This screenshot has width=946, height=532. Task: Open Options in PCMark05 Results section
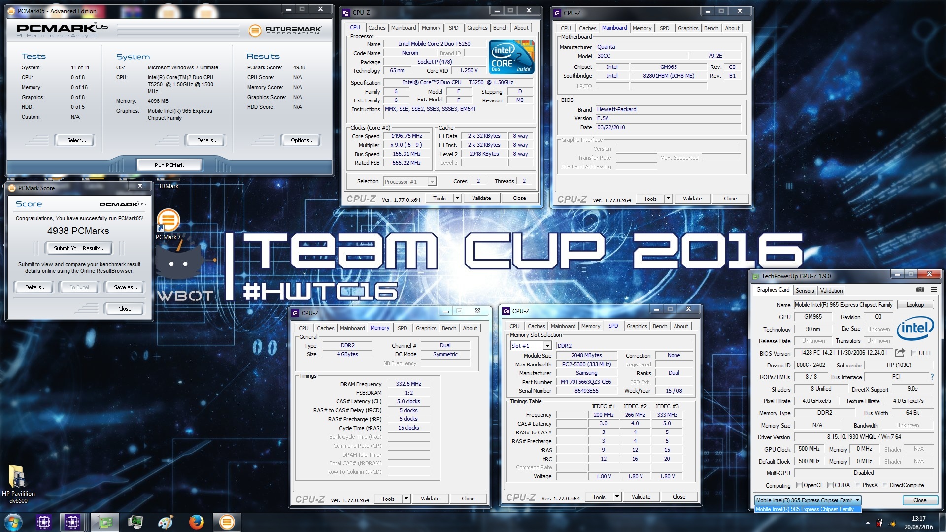pos(302,140)
